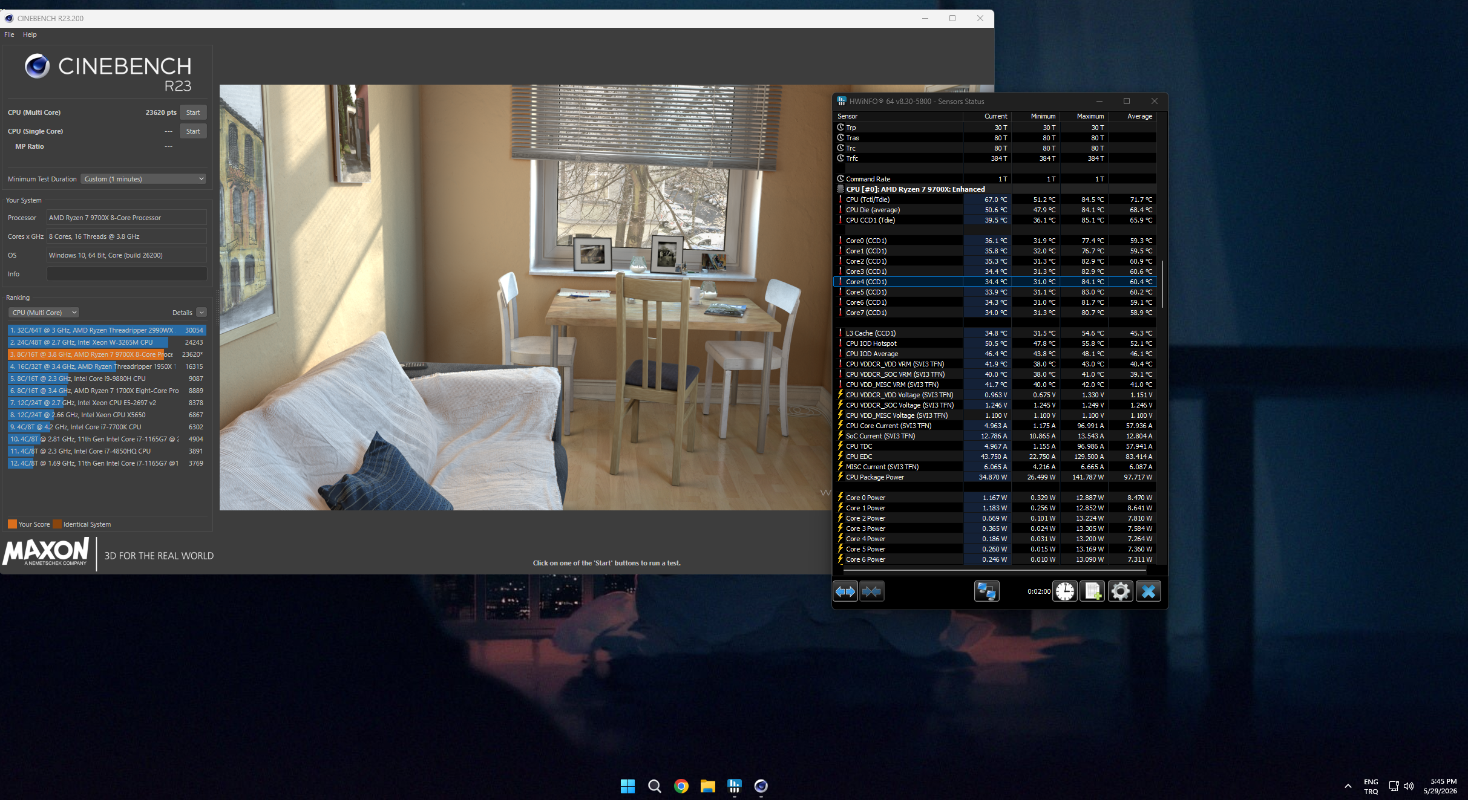Click the HWiNFO collapse layout arrows icon
The image size is (1468, 800).
click(x=872, y=591)
